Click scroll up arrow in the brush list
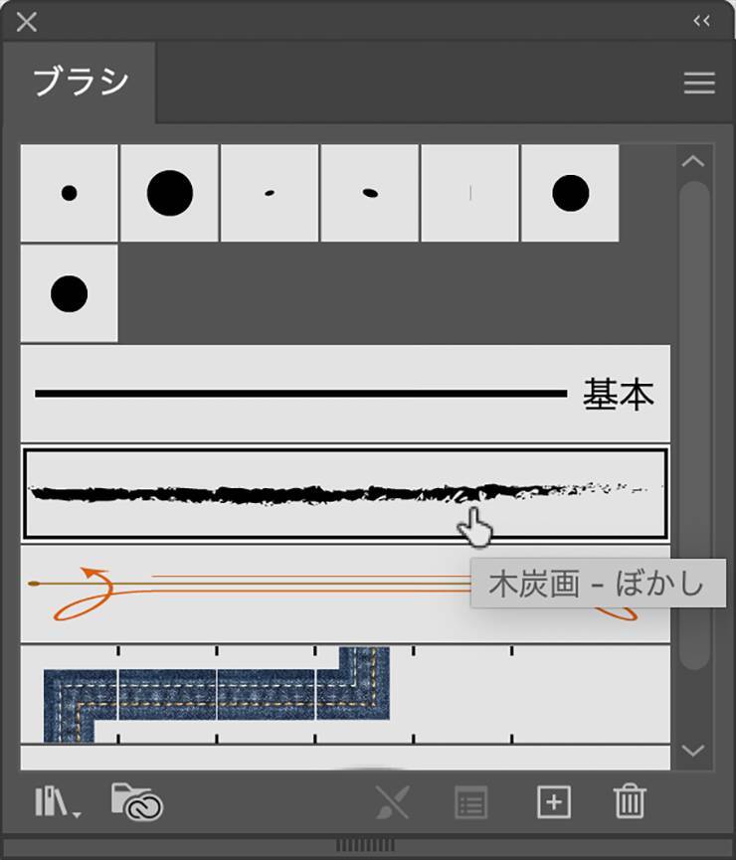Image resolution: width=736 pixels, height=860 pixels. click(693, 161)
